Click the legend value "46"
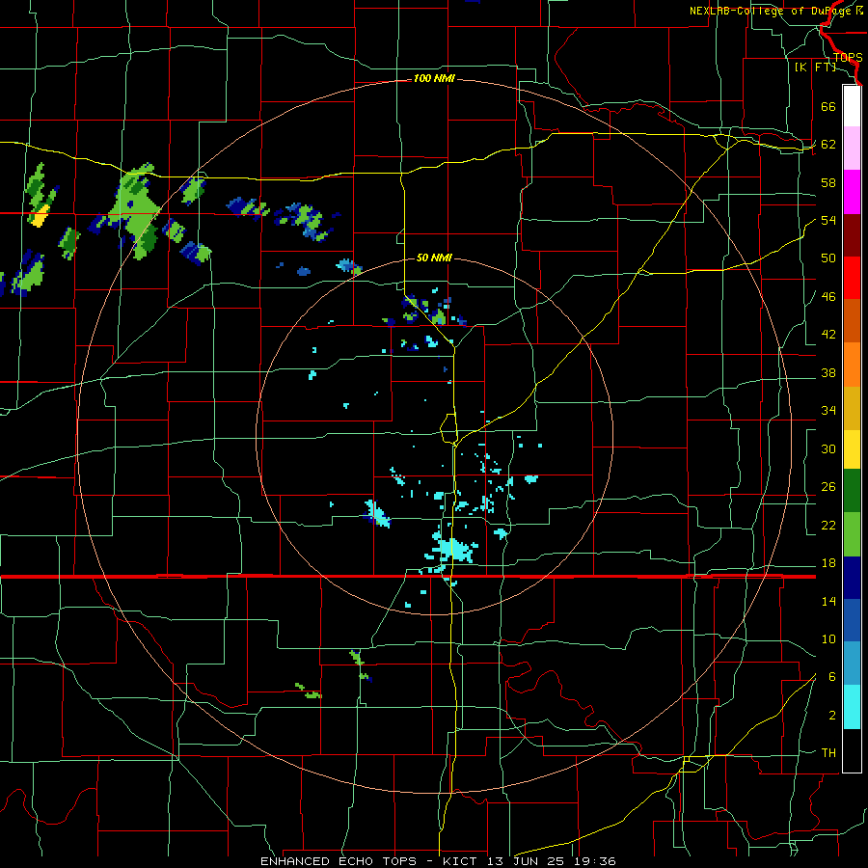868x868 pixels. [x=828, y=296]
